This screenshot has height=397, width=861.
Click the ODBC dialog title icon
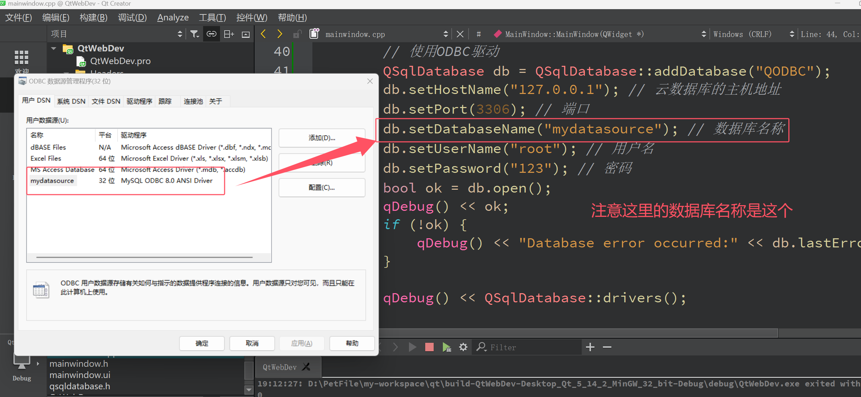pos(22,81)
